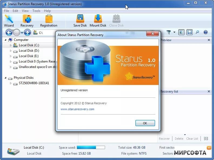Open the Edit menu
This screenshot has height=160, width=214.
click(x=15, y=11)
